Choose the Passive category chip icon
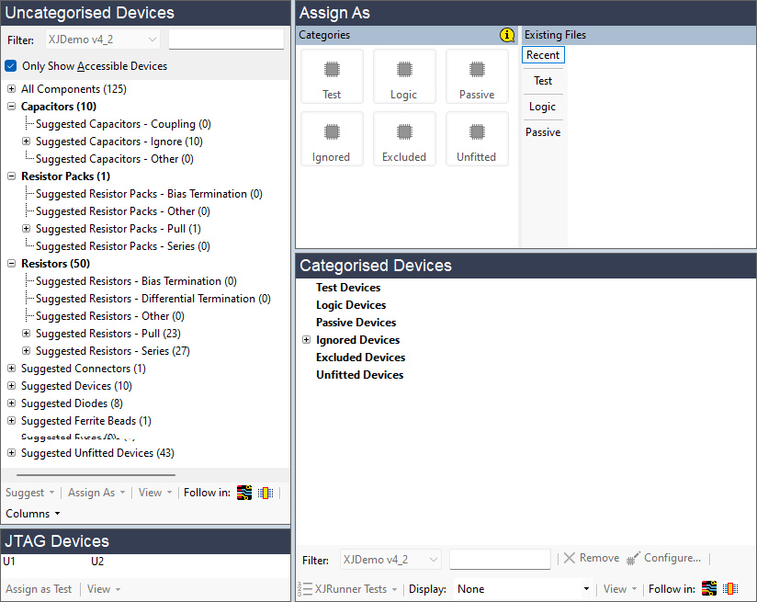The height and width of the screenshot is (602, 757). (476, 70)
